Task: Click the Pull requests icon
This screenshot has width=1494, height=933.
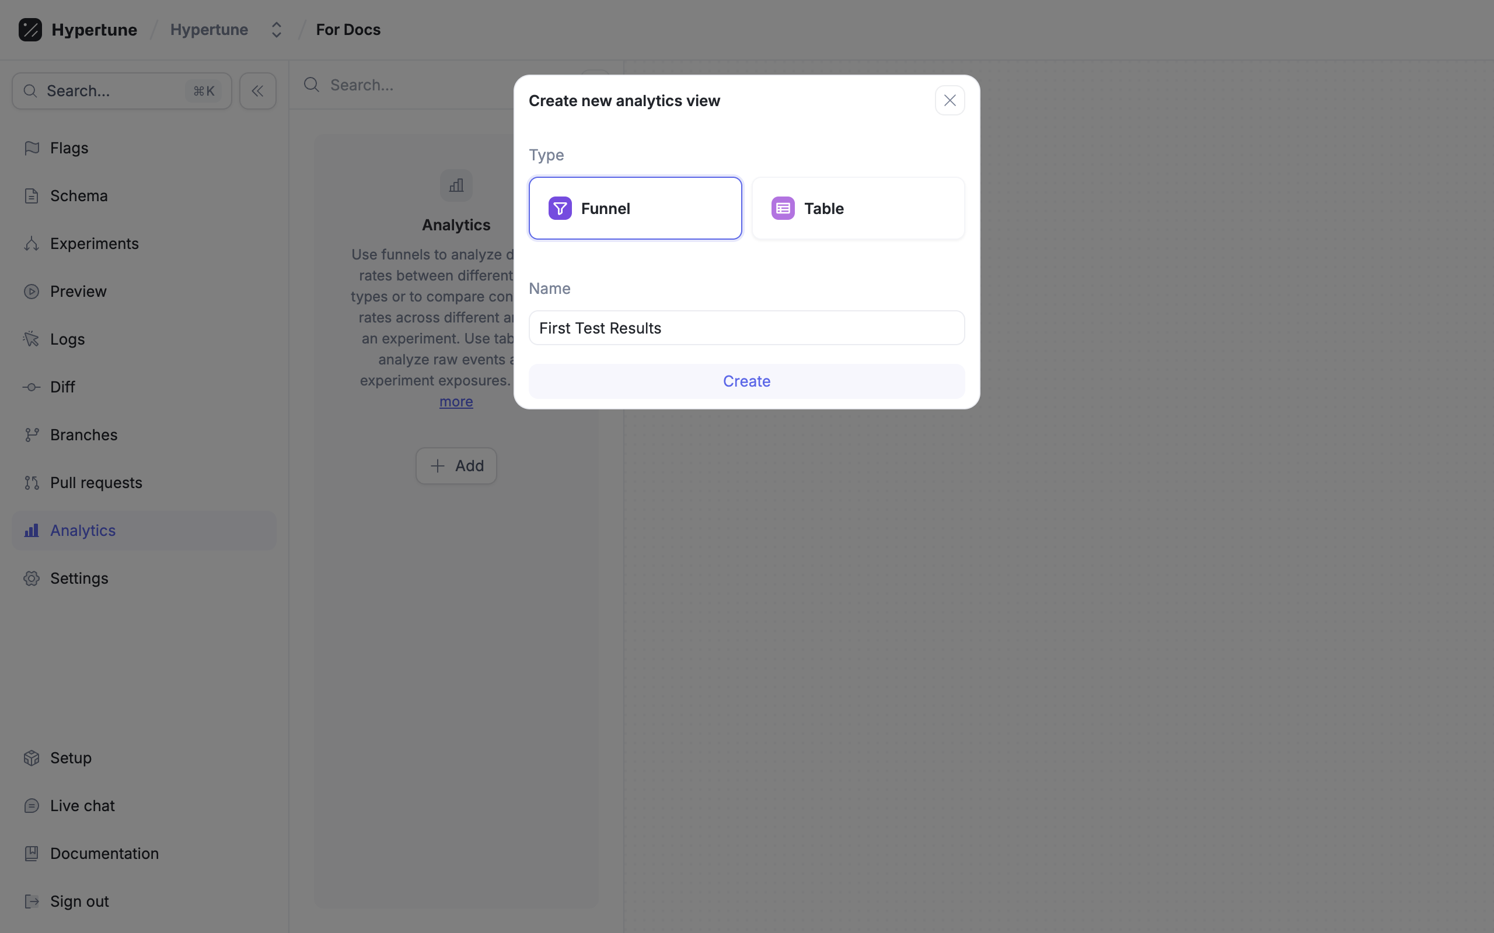Action: coord(32,483)
